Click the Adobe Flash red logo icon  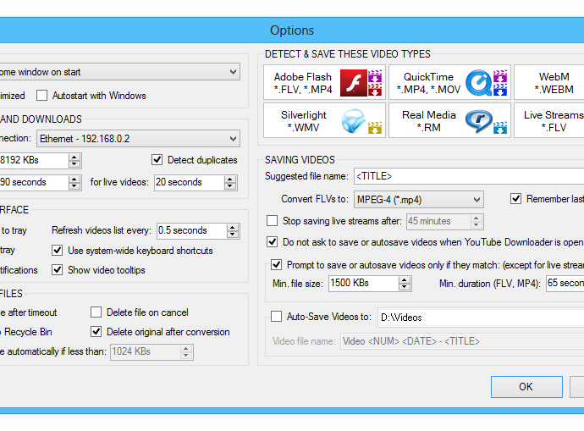click(354, 83)
